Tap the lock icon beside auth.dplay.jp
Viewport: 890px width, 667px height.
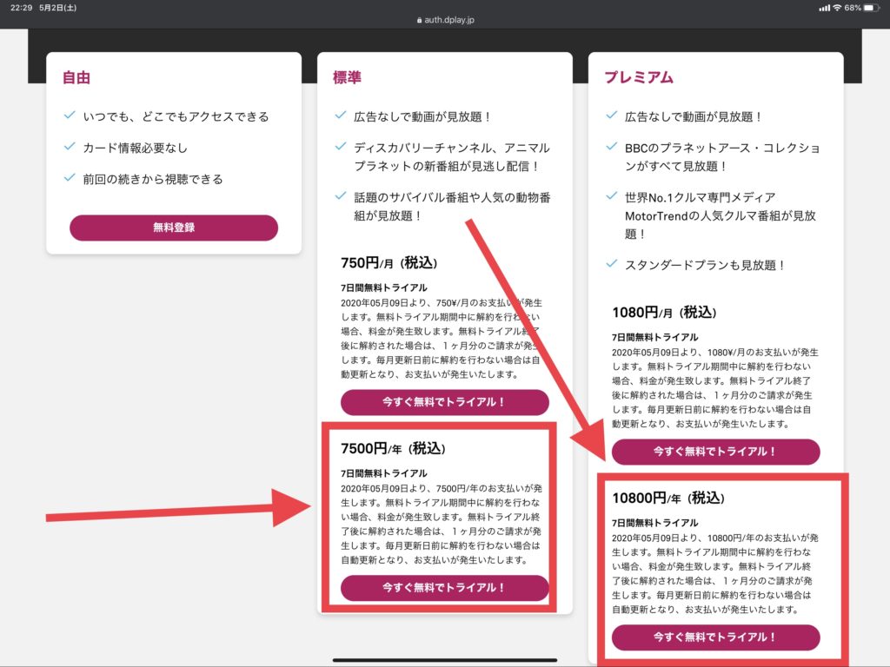(x=419, y=20)
